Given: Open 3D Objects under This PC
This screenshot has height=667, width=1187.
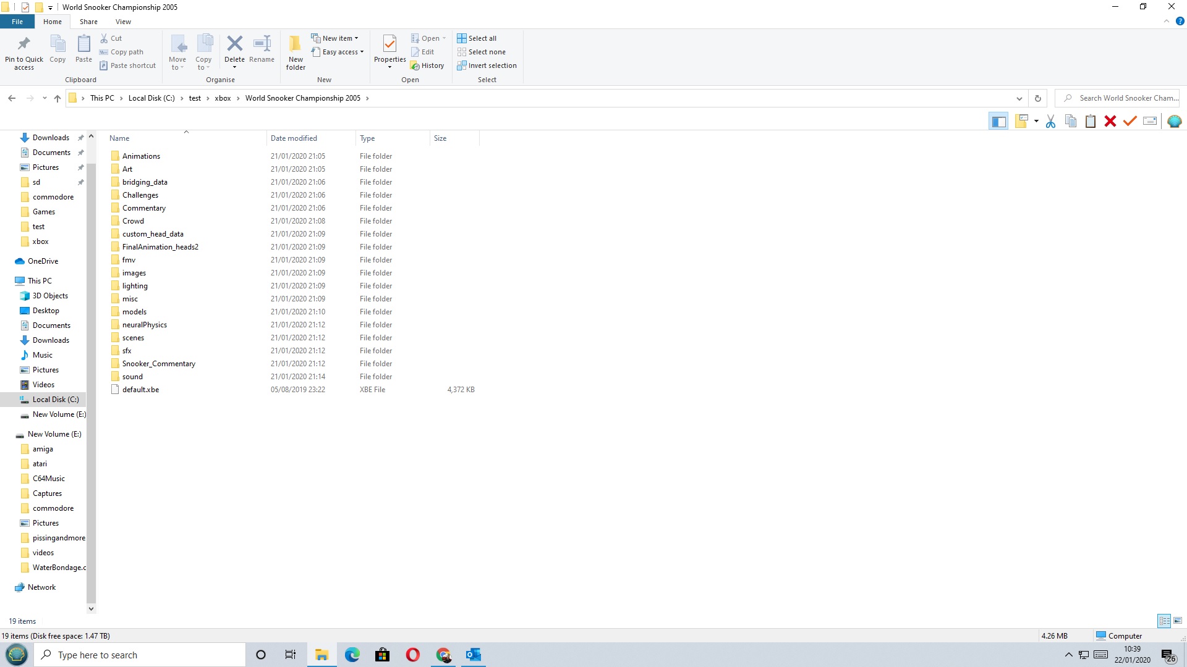Looking at the screenshot, I should pos(50,296).
